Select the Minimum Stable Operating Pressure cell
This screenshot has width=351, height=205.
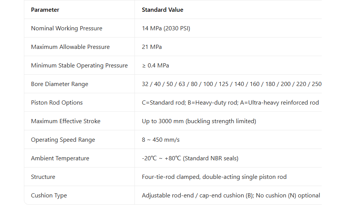click(x=79, y=66)
